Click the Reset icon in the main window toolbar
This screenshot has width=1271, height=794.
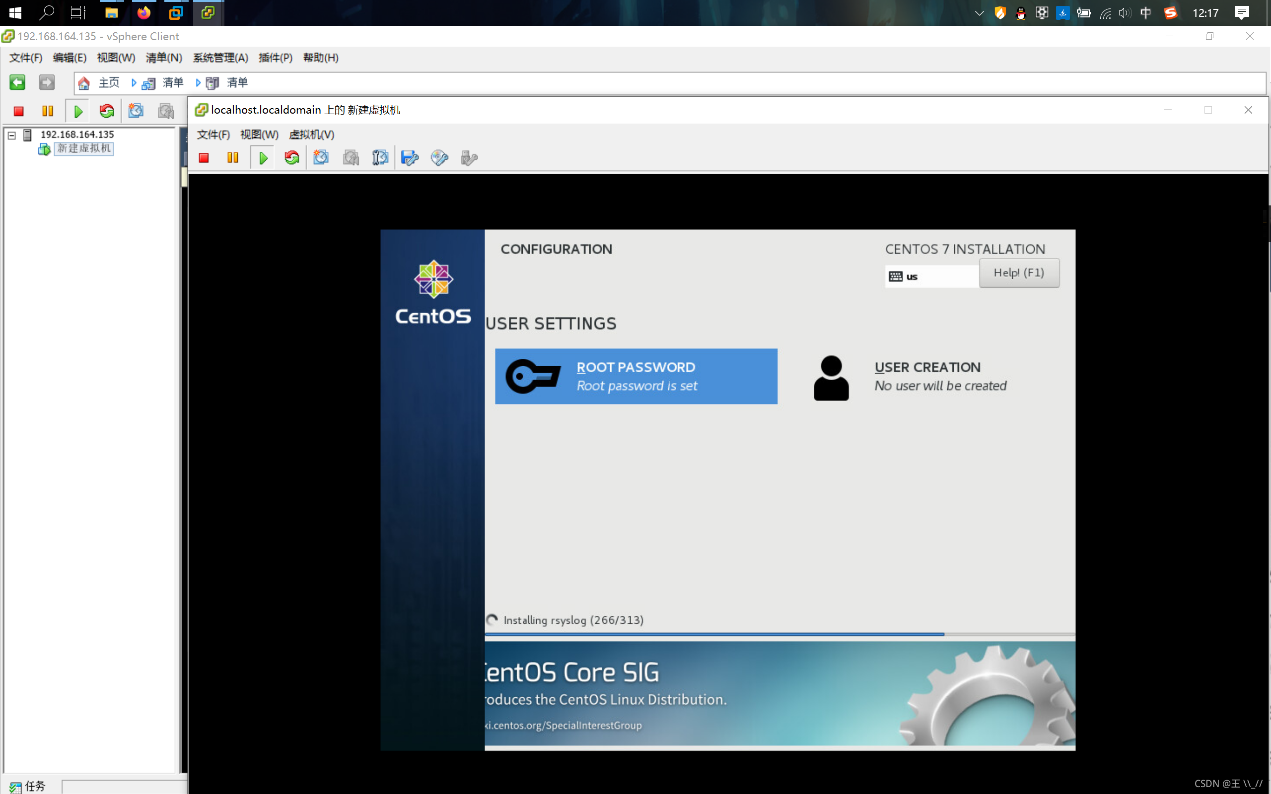pyautogui.click(x=107, y=111)
